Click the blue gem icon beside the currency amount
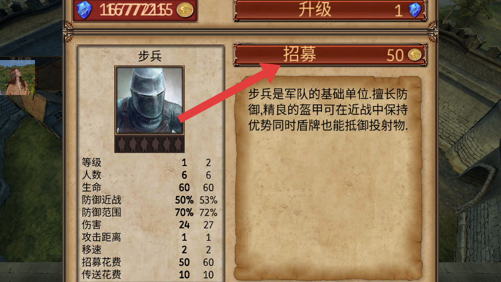This screenshot has height=282, width=501. tap(85, 9)
